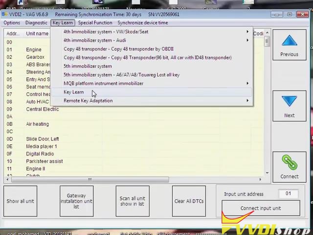Select the 08 Auto HVAC row
This screenshot has height=235, width=313.
28,102
